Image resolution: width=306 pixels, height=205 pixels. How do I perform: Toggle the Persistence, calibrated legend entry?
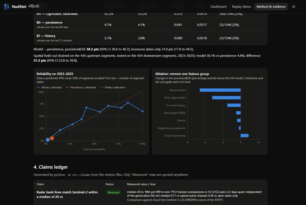(x=80, y=87)
